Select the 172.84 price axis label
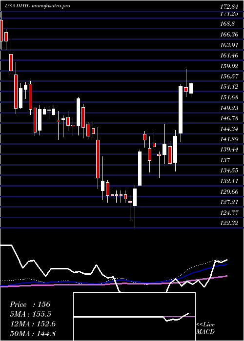244x341 pixels. coord(229,6)
